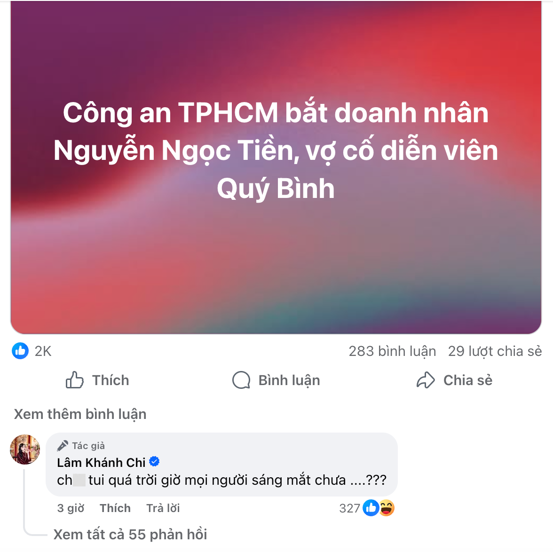
Task: Open the Lâm Khánh Chi name link
Action: (101, 462)
